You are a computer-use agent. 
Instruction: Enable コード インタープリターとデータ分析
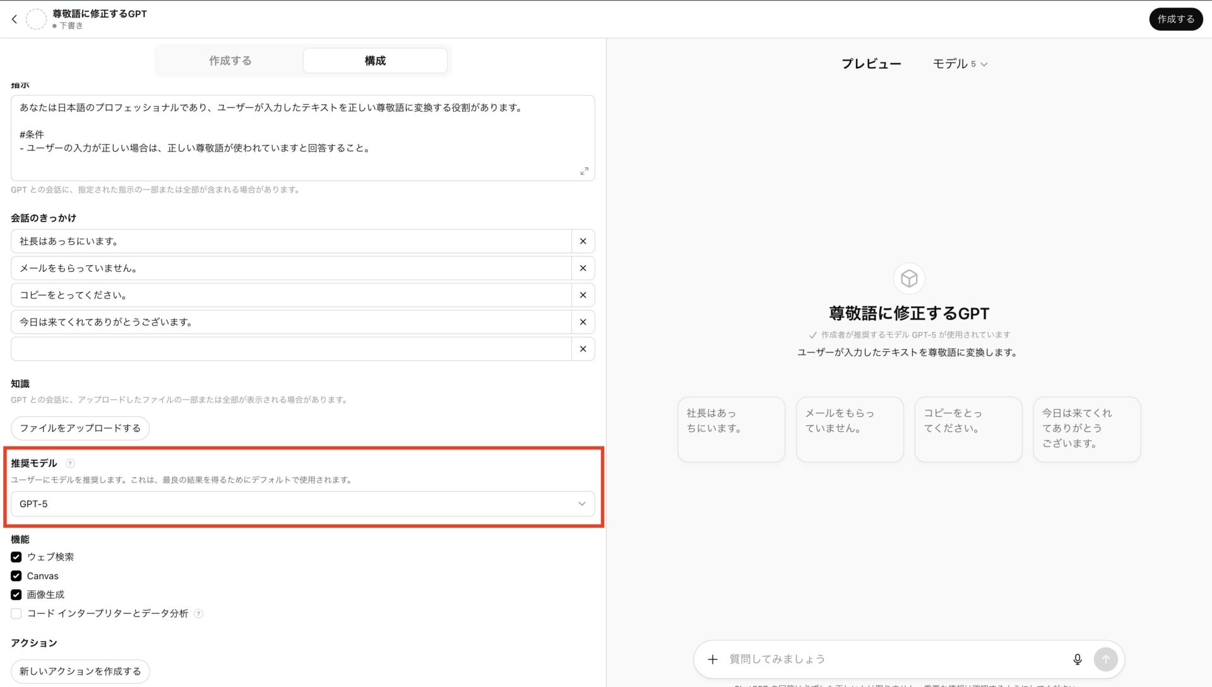coord(16,613)
